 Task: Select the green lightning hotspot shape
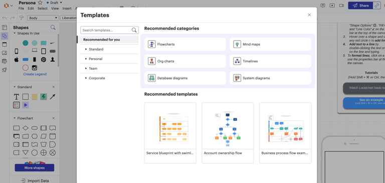44,97
